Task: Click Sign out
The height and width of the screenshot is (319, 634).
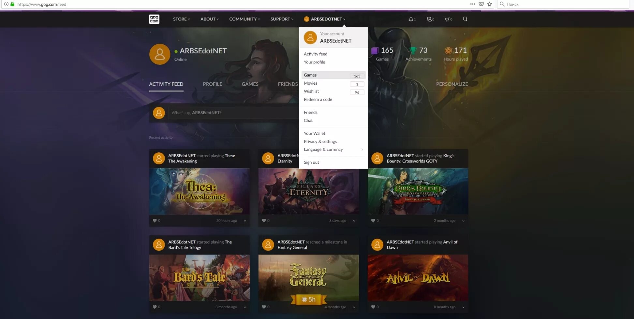Action: pyautogui.click(x=311, y=162)
